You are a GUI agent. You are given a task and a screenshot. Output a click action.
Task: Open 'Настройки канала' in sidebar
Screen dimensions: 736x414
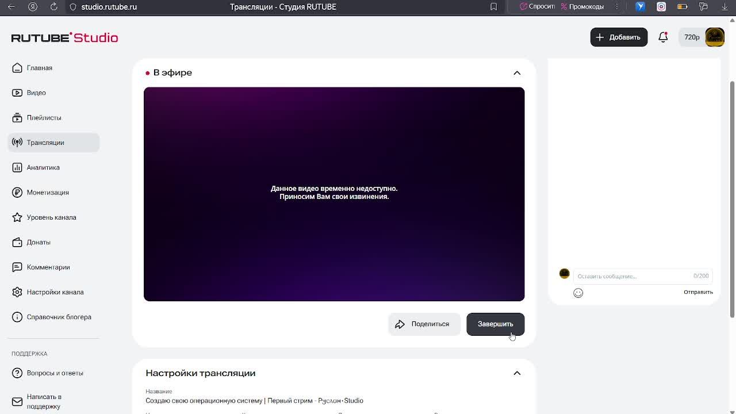[x=53, y=292]
